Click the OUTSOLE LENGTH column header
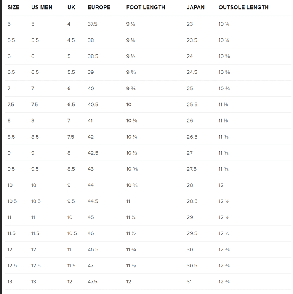 [243, 7]
